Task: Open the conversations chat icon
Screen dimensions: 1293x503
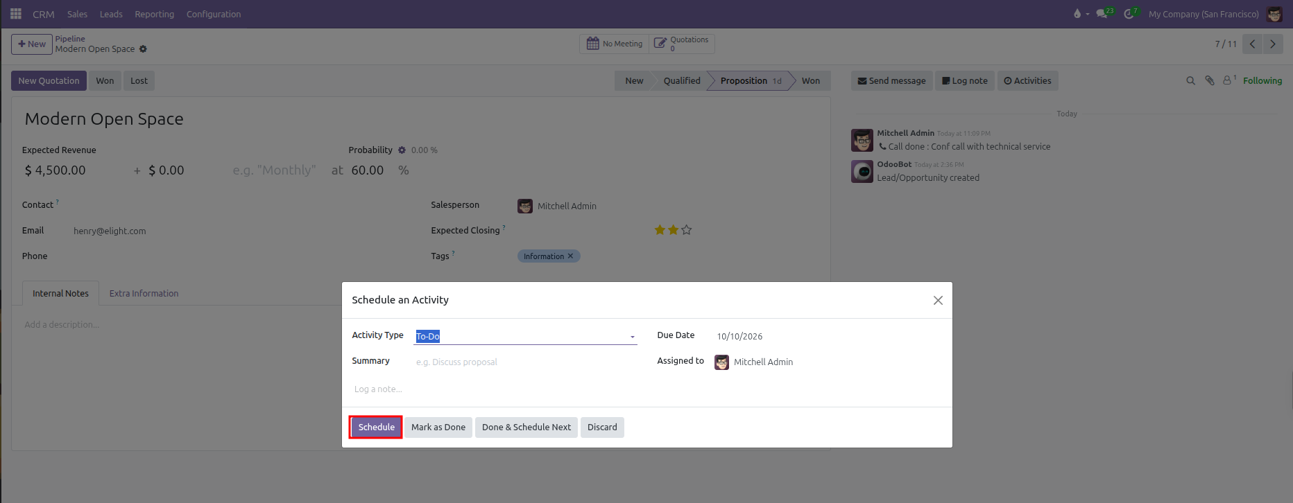Action: 1102,14
